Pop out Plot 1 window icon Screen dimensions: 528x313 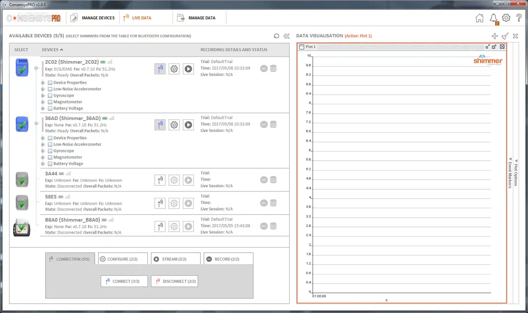(494, 47)
